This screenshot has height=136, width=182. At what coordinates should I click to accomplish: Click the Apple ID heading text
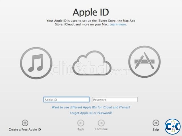click(x=91, y=12)
